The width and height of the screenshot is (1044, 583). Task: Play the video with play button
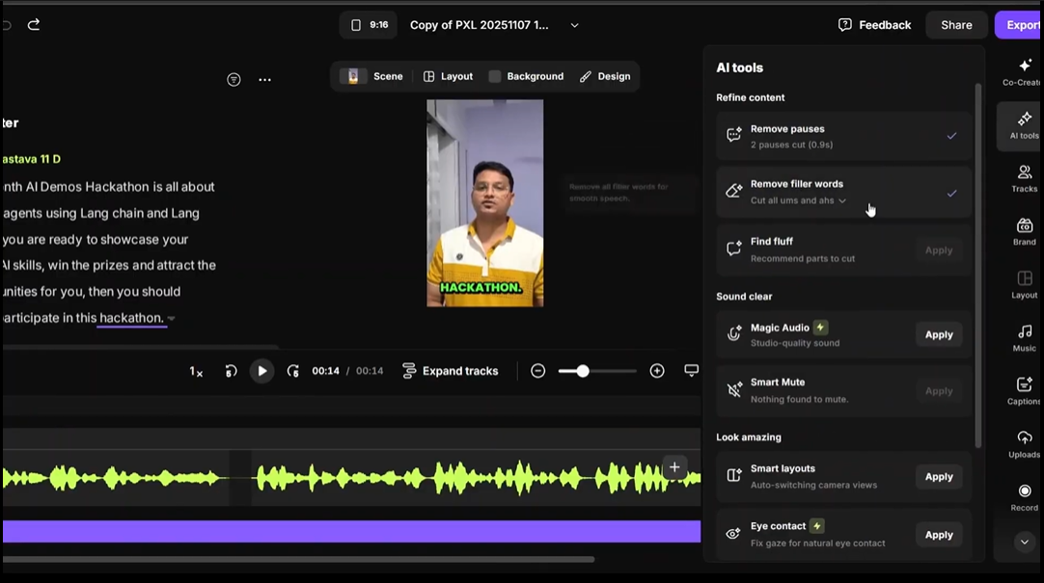click(261, 371)
